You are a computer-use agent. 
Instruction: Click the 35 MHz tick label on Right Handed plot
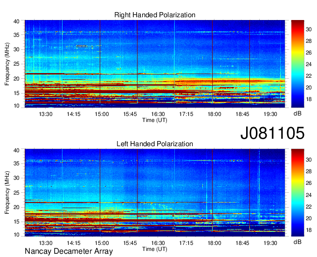pyautogui.click(x=16, y=35)
